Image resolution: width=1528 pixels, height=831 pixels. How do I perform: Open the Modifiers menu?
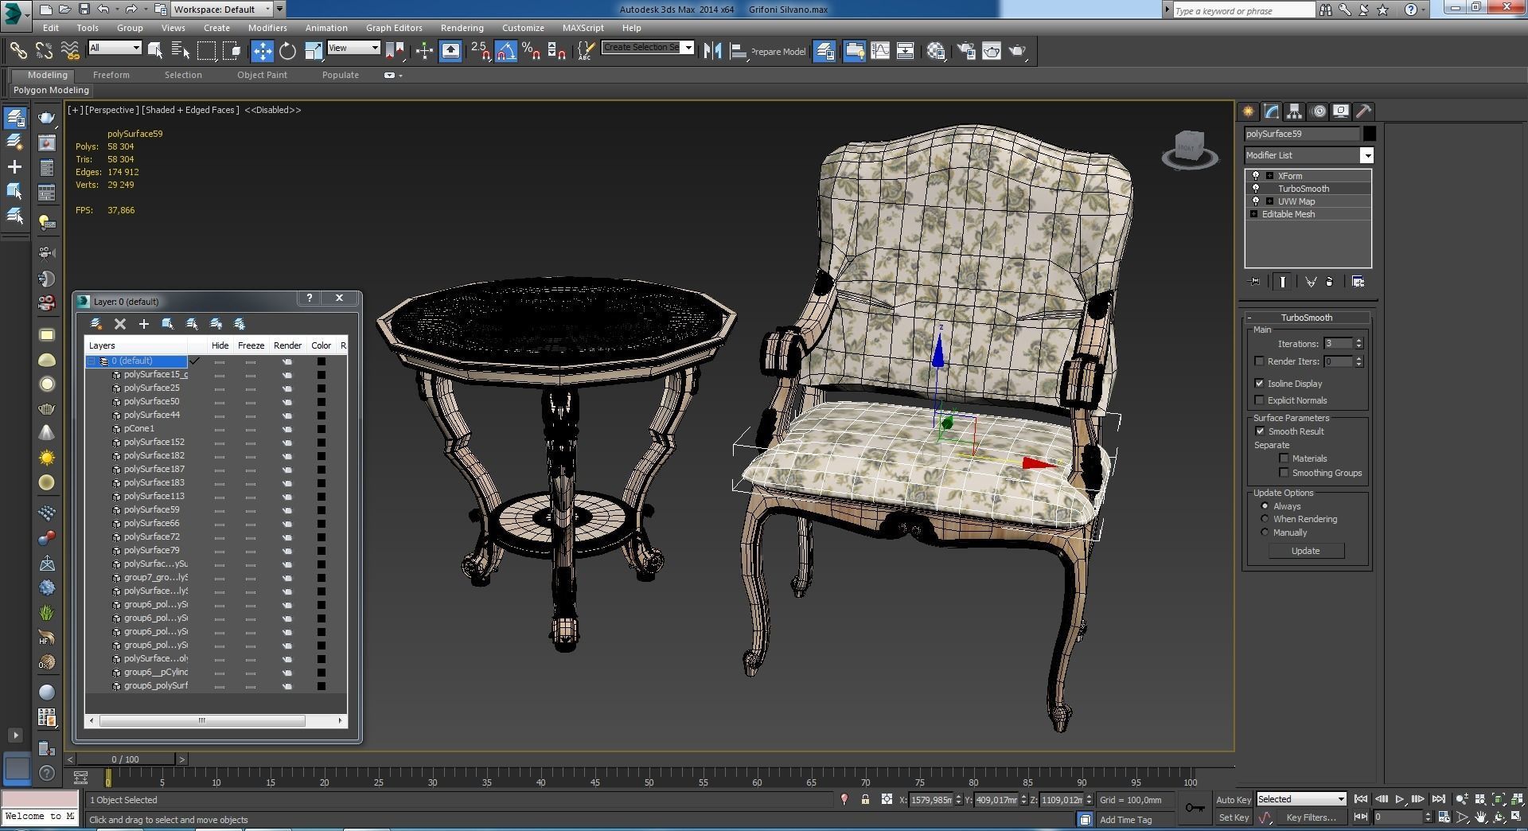click(x=267, y=28)
